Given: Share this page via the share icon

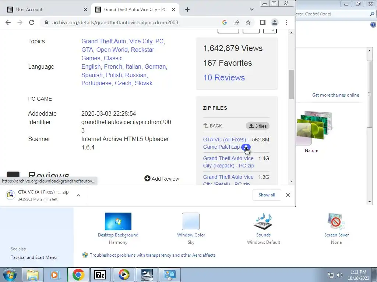Looking at the screenshot, I should [236, 22].
